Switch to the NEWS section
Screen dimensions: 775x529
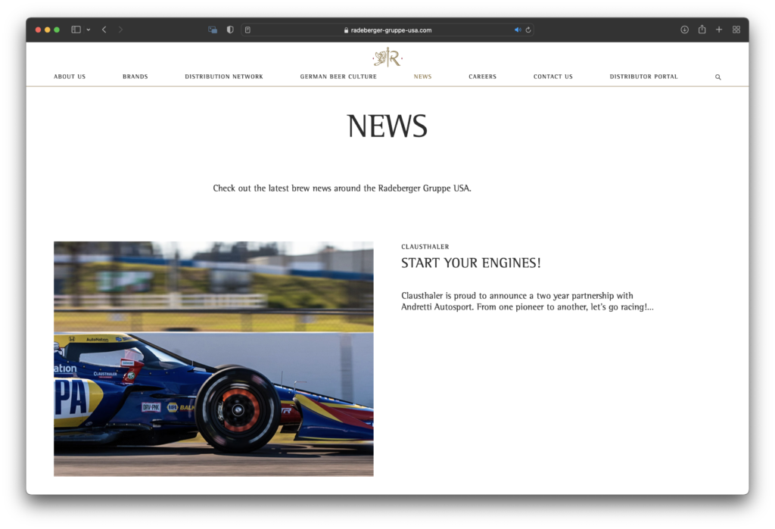(422, 76)
